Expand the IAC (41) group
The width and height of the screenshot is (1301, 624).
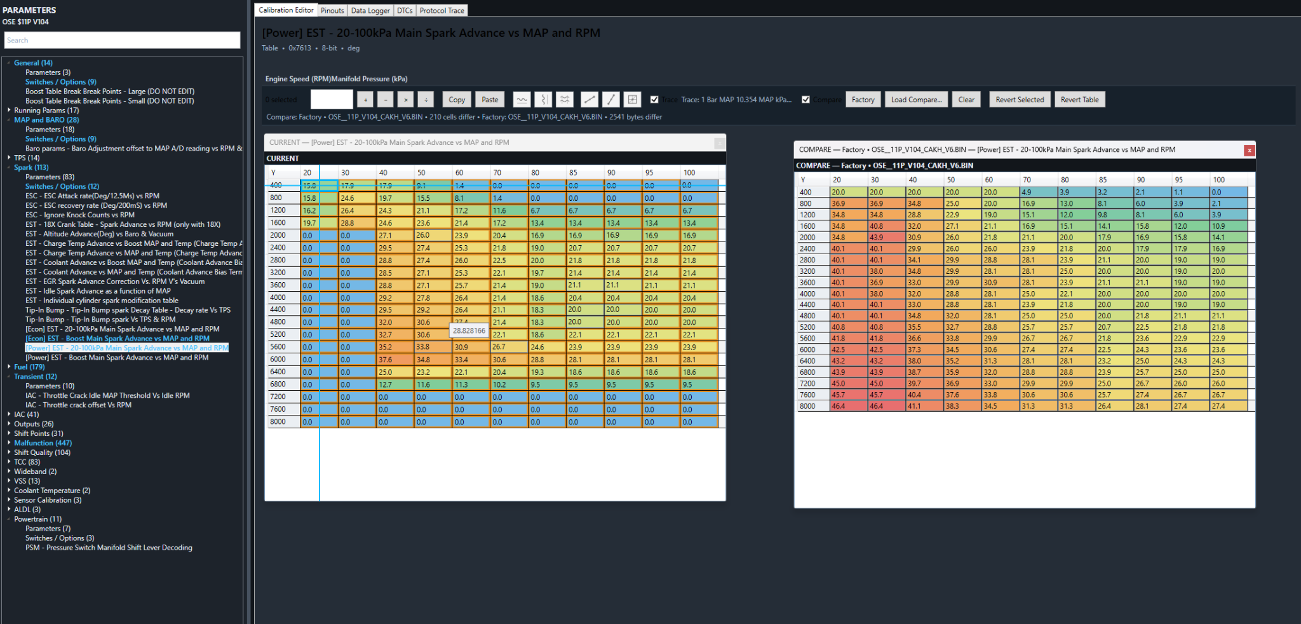[x=9, y=414]
